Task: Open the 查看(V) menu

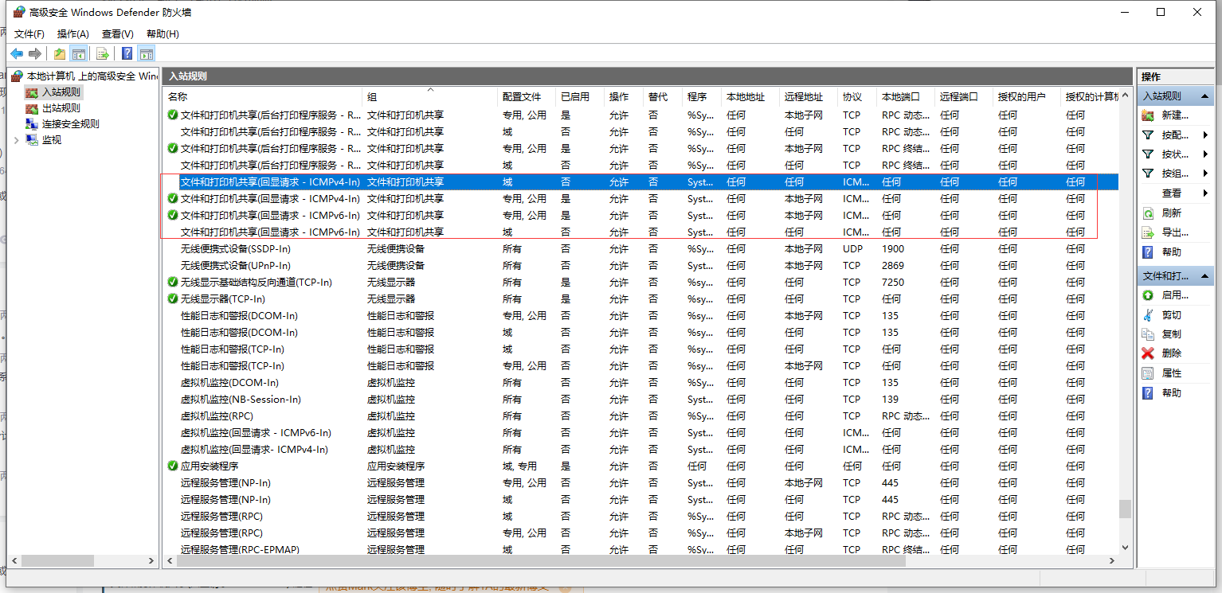Action: [x=118, y=34]
